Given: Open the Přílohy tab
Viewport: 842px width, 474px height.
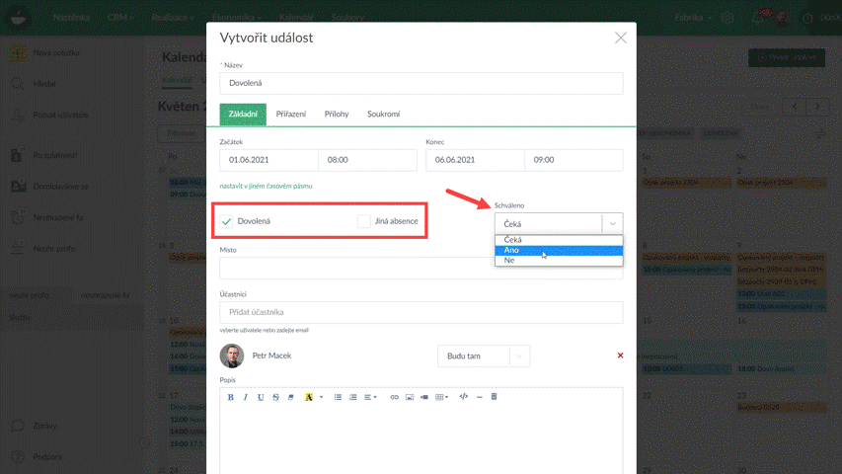Looking at the screenshot, I should (x=337, y=115).
